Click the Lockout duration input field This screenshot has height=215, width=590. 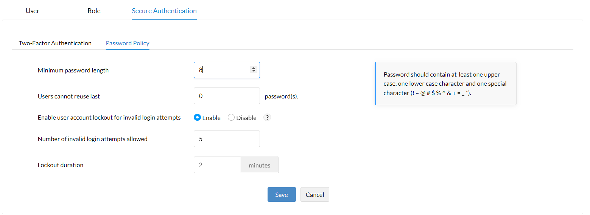click(217, 165)
